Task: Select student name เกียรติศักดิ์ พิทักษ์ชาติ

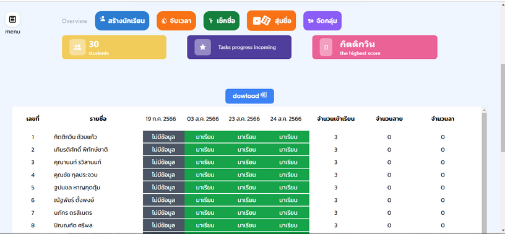Action: (80, 150)
